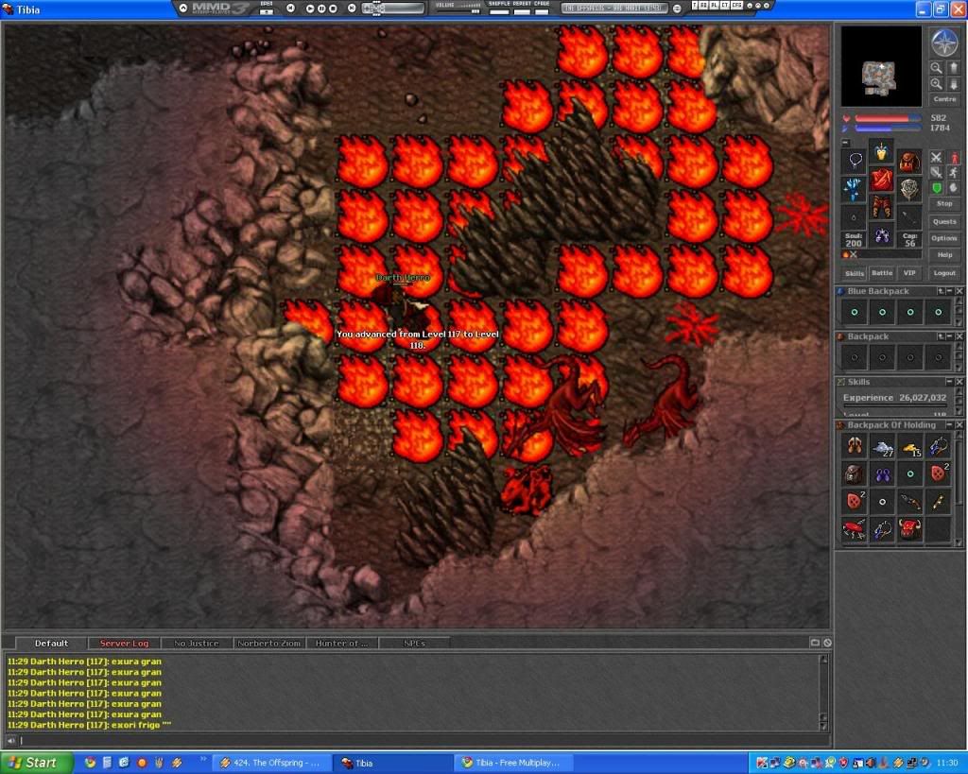Zoom in the minimap
This screenshot has height=774, width=968.
coord(937,83)
